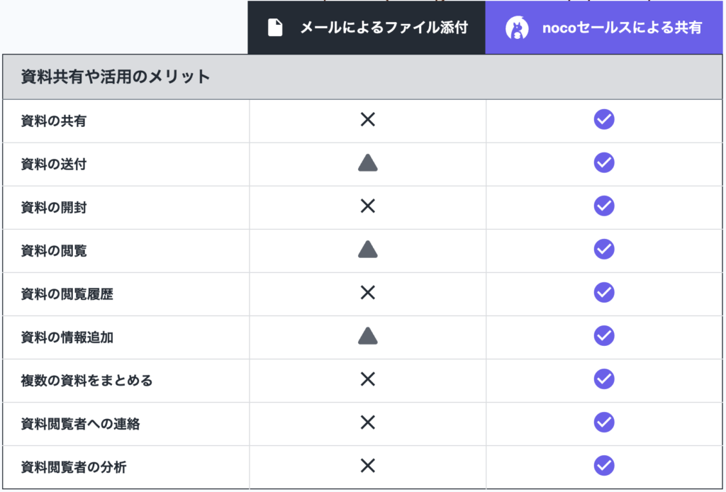Click the X mark in the 資料の開封 row
Viewport: 726px width, 492px height.
368,206
